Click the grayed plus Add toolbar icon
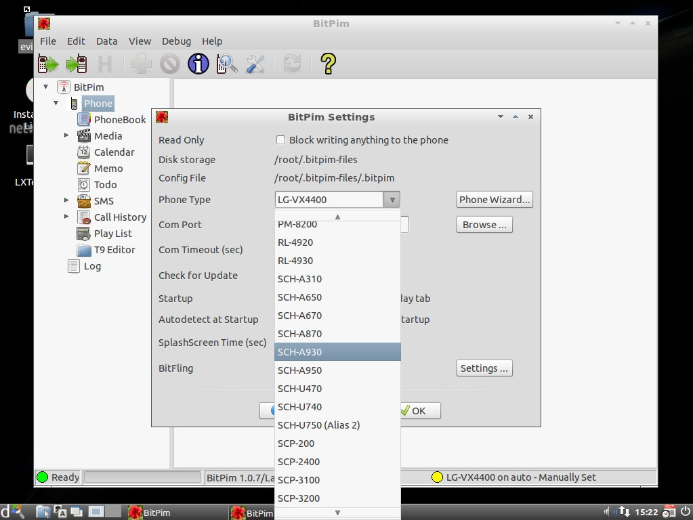 [x=142, y=64]
